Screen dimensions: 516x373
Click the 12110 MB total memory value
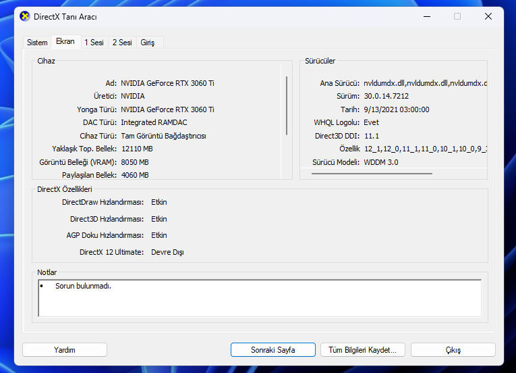(137, 149)
